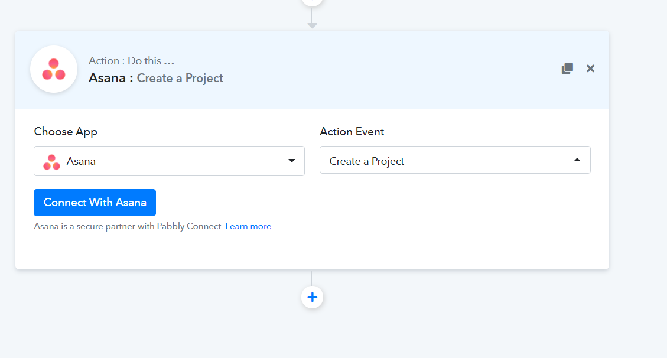This screenshot has width=667, height=358.
Task: Open the Learn more link
Action: click(x=248, y=226)
